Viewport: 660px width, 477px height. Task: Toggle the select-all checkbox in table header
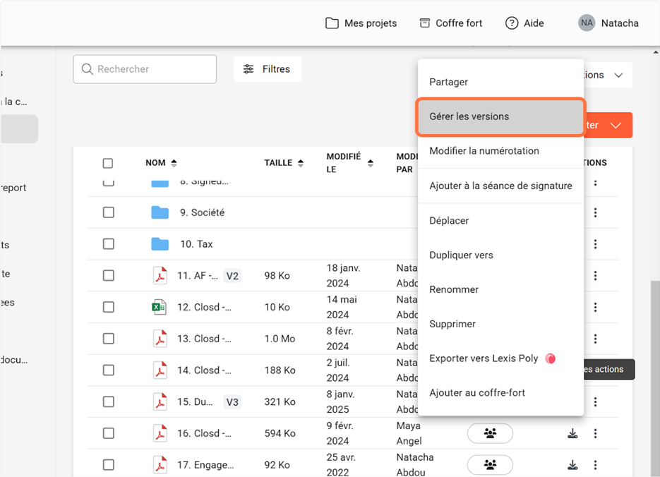108,163
